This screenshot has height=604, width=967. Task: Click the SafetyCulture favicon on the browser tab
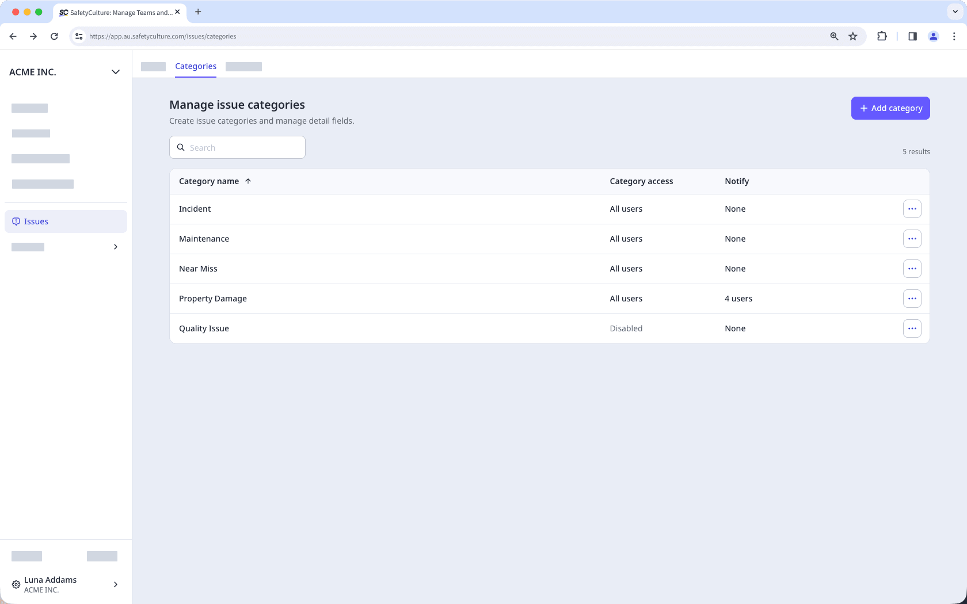click(62, 12)
